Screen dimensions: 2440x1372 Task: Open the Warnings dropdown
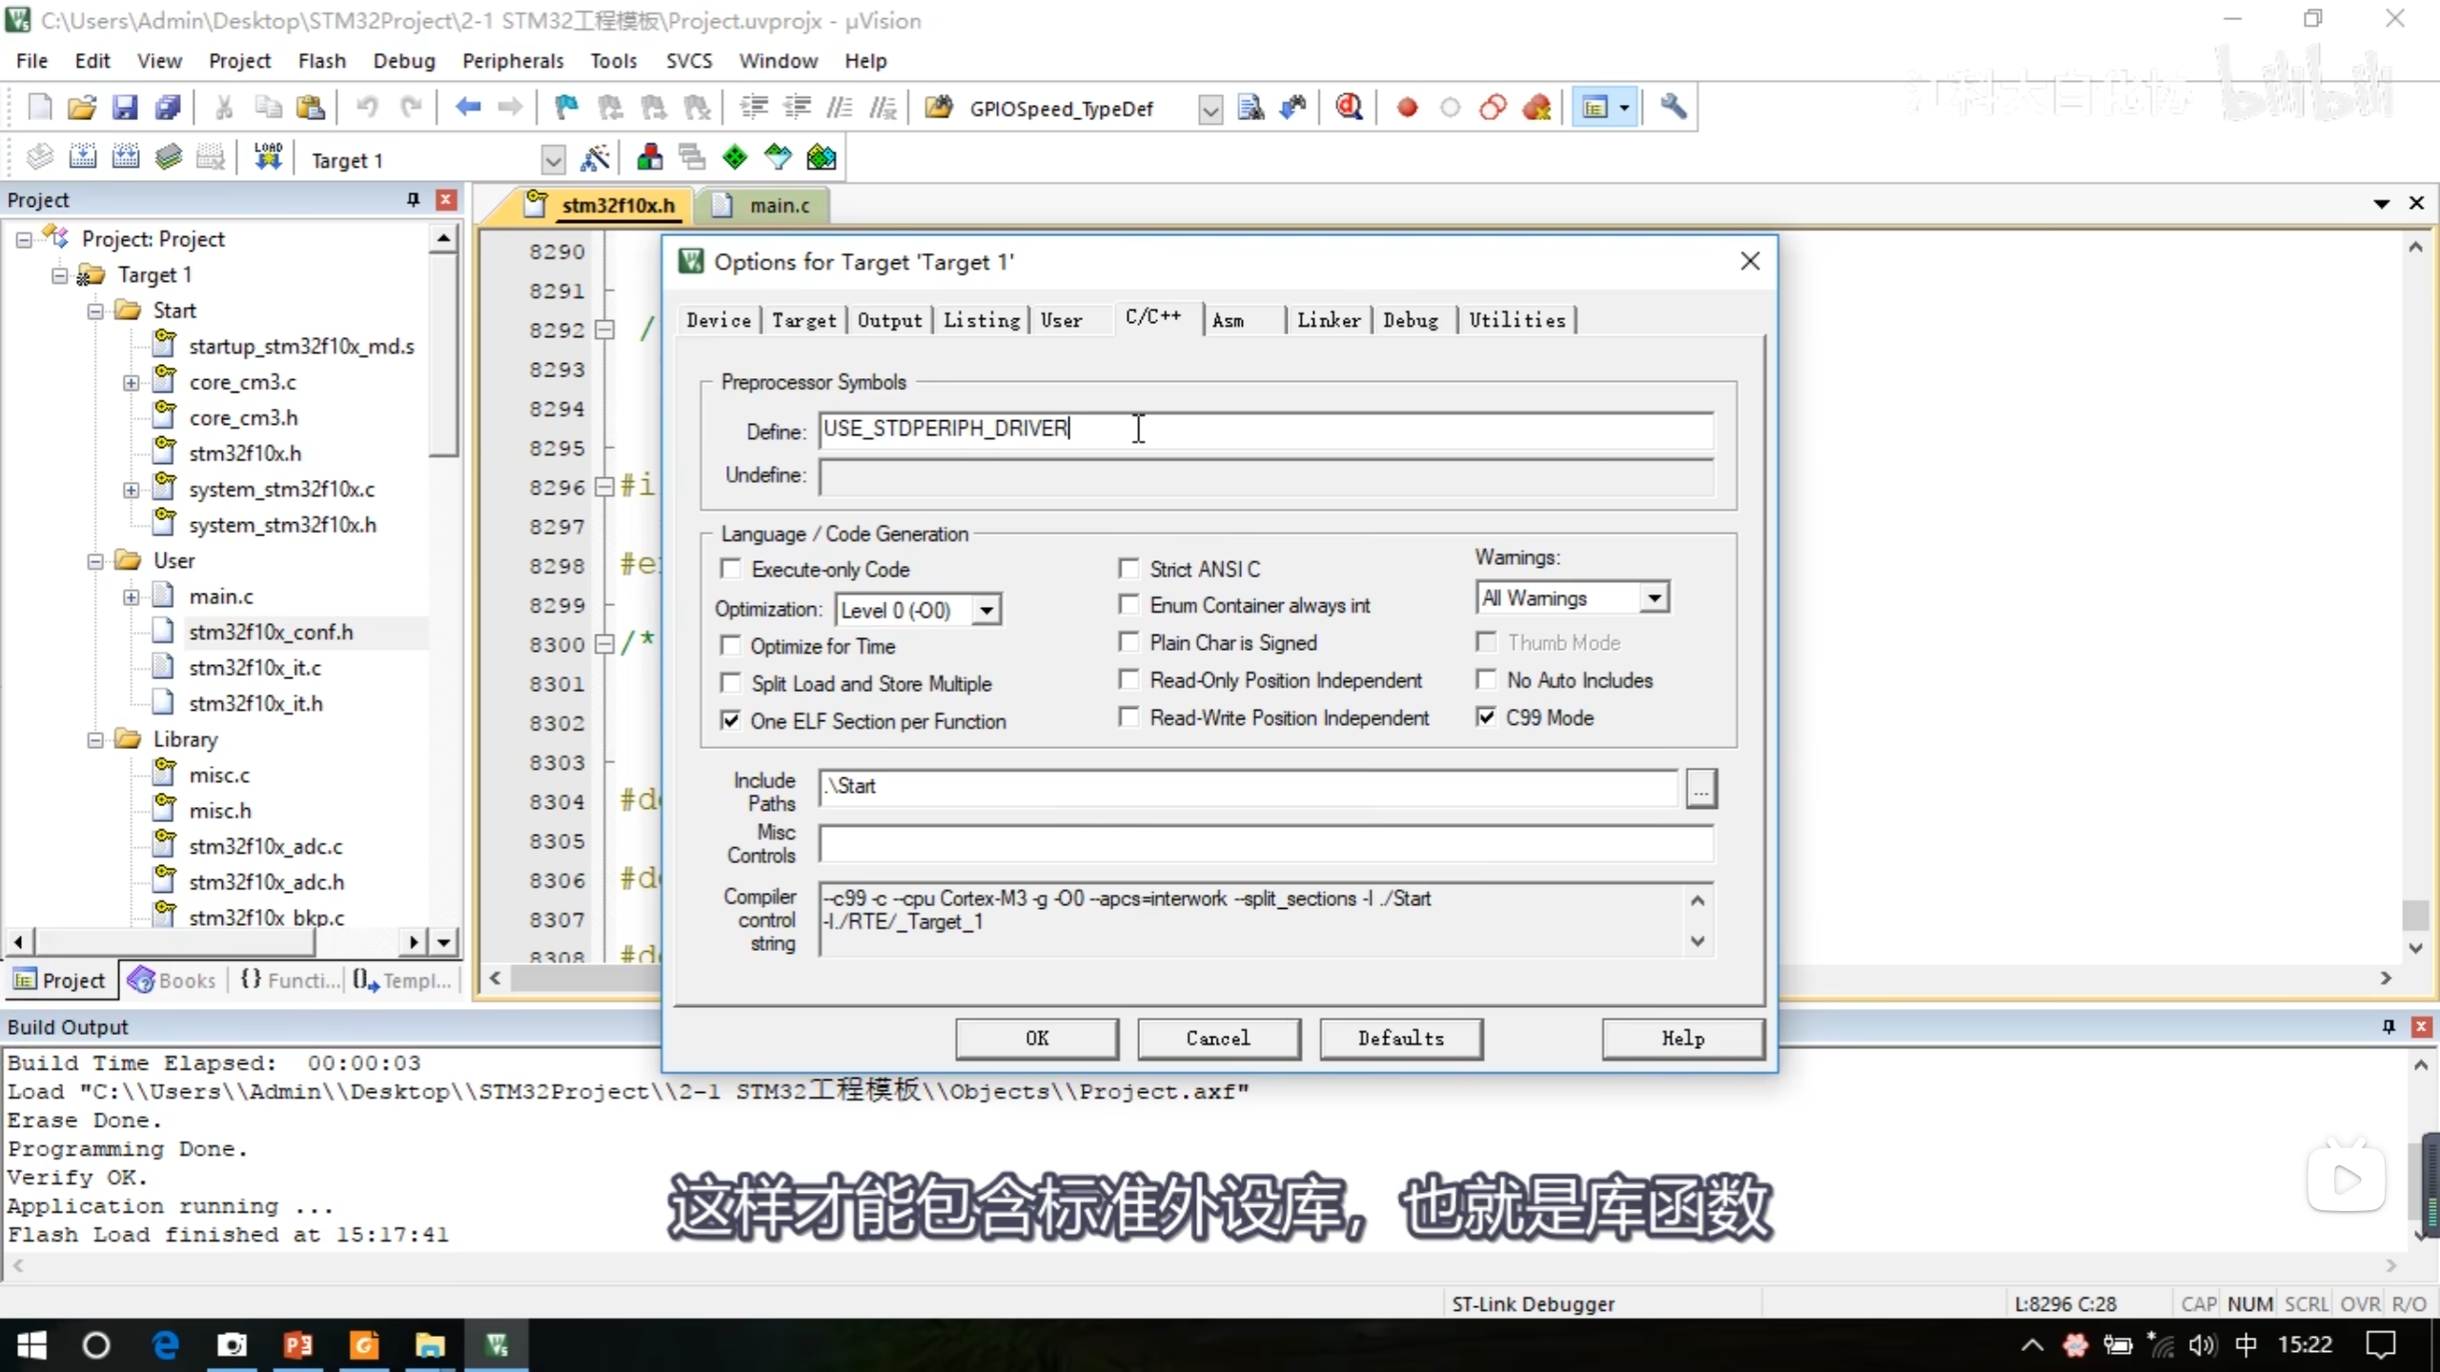click(1655, 598)
